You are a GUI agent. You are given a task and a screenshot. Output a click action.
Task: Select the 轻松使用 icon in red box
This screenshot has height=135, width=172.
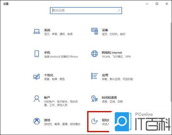(95, 121)
